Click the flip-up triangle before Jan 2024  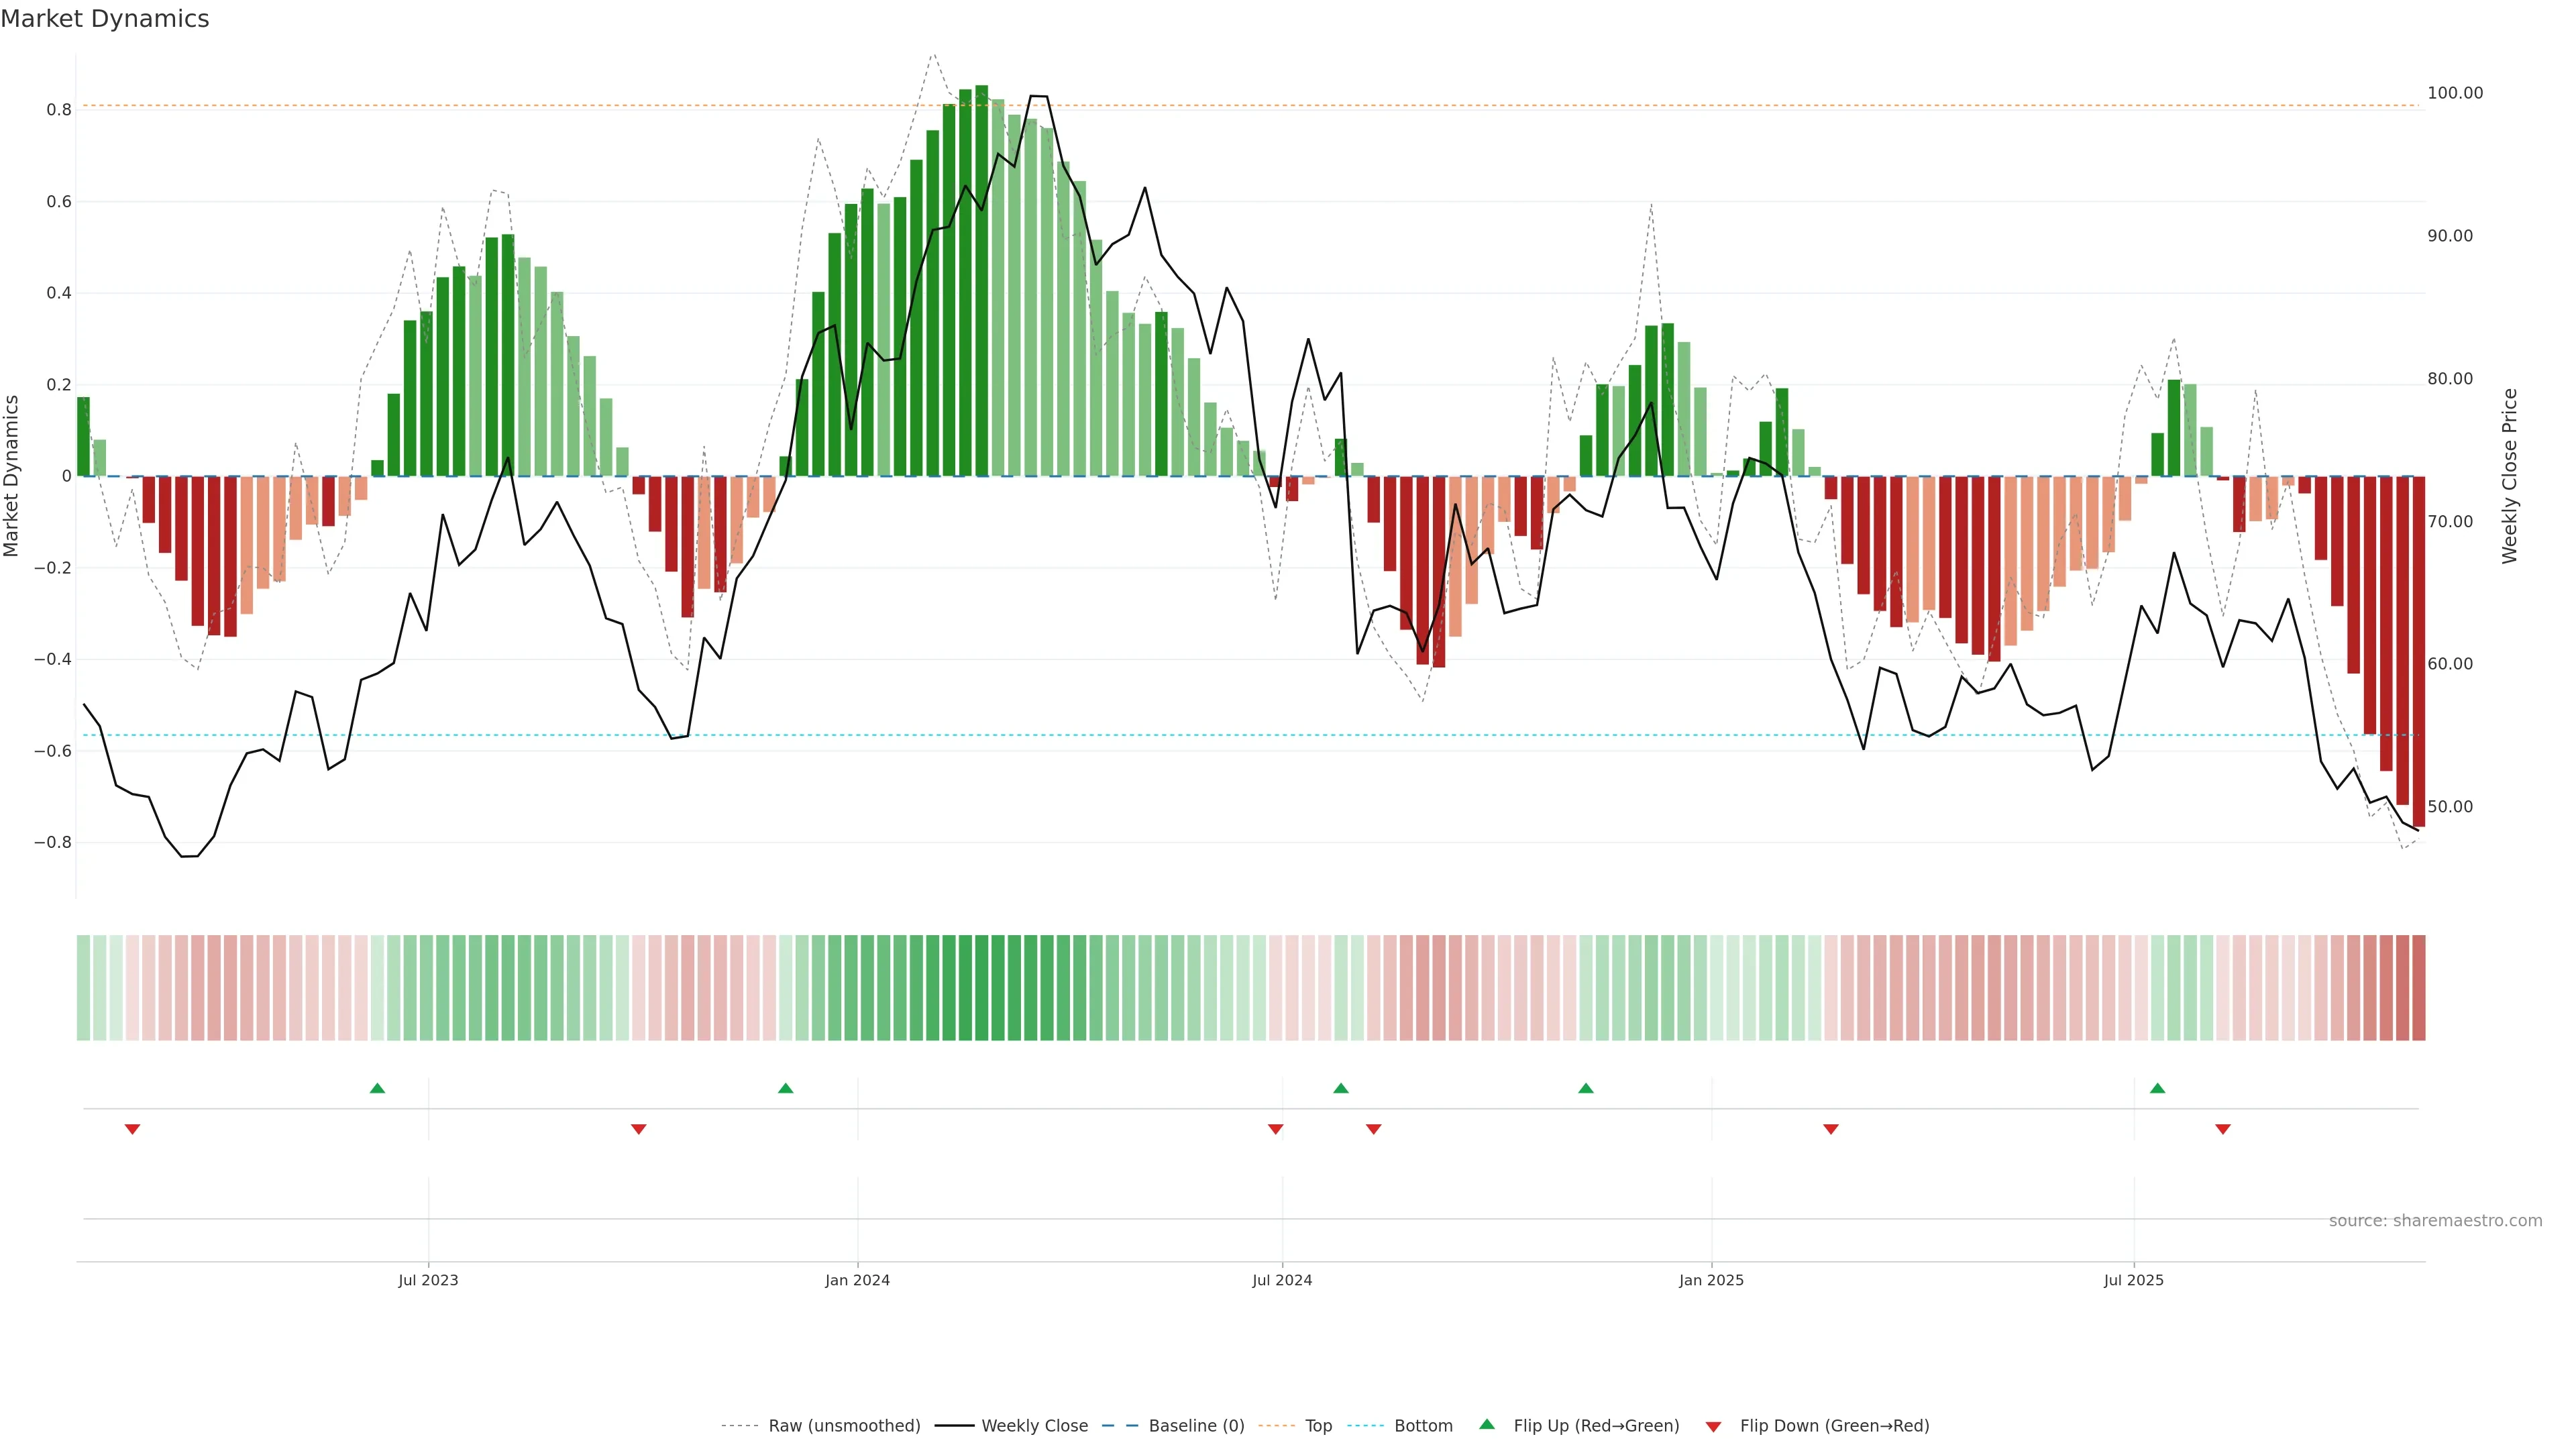point(785,1088)
